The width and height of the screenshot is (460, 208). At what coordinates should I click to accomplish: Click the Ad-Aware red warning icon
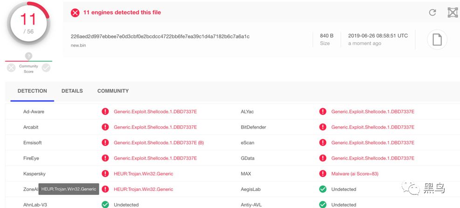pyautogui.click(x=105, y=111)
